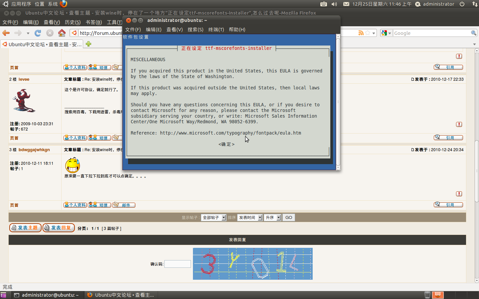Open terminal 查看(V) menu
This screenshot has width=479, height=299.
(x=175, y=30)
